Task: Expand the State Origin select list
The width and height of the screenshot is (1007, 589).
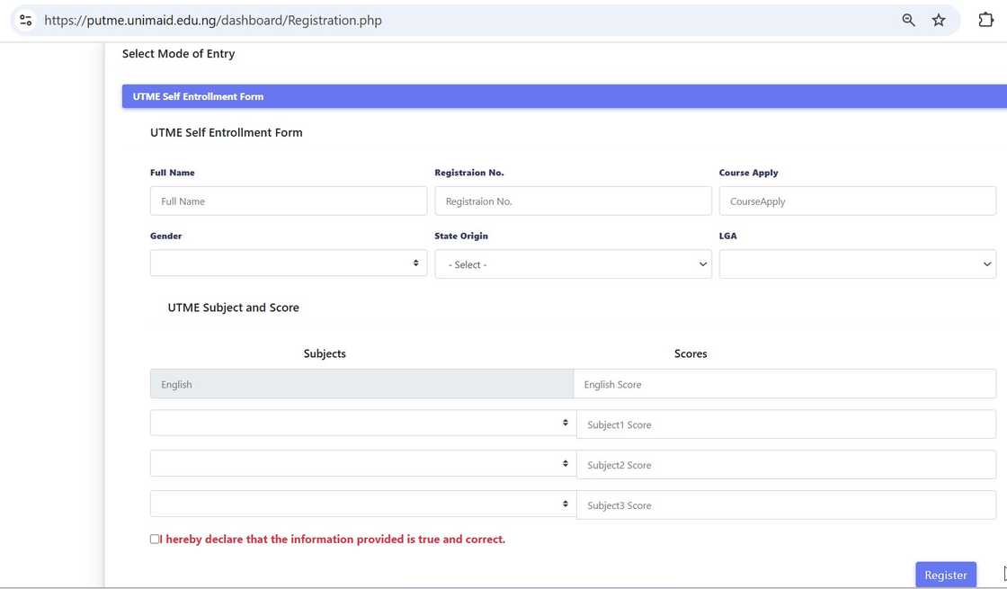Action: pos(573,264)
